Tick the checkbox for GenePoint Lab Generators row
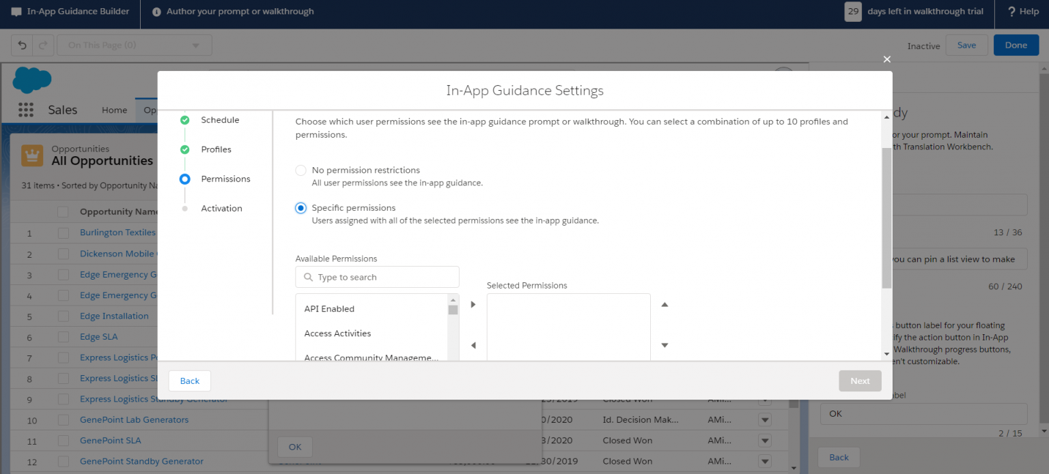This screenshot has width=1049, height=474. [x=64, y=420]
